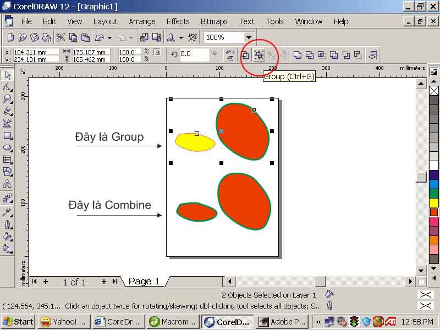Open the Fill tool flyout

click(7, 237)
